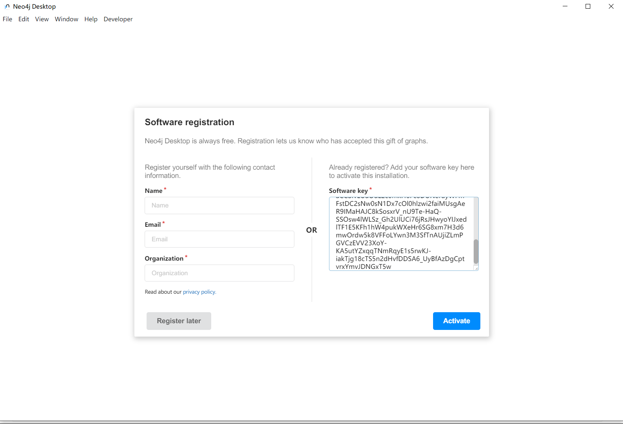Click the 'Email' field label
The height and width of the screenshot is (424, 623).
pos(152,225)
